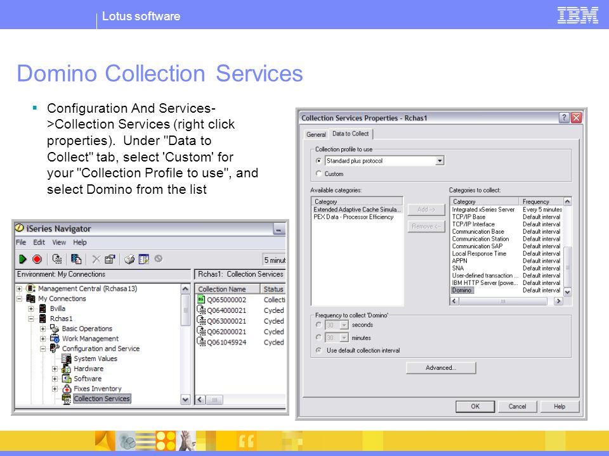The height and width of the screenshot is (456, 609).
Task: Click the Basic Operations tree icon
Action: click(x=55, y=329)
